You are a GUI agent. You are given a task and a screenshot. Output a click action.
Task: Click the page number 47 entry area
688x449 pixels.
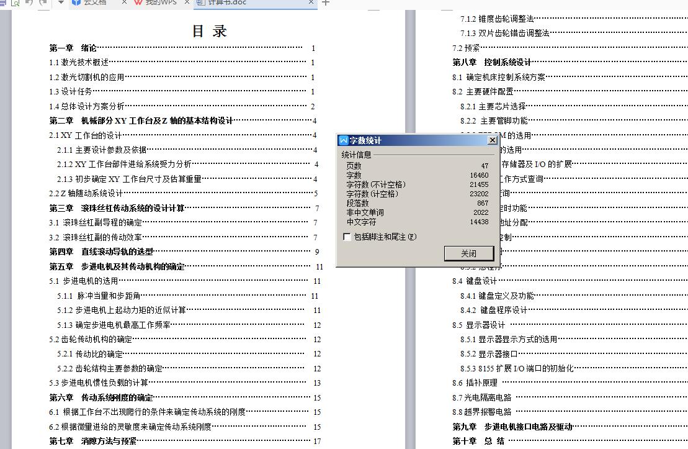[x=486, y=166]
